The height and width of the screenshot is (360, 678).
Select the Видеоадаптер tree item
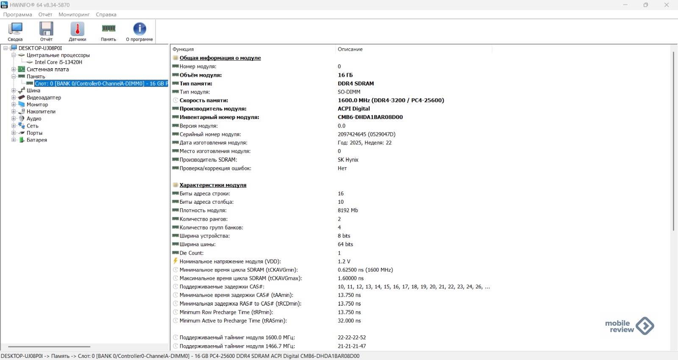click(44, 98)
